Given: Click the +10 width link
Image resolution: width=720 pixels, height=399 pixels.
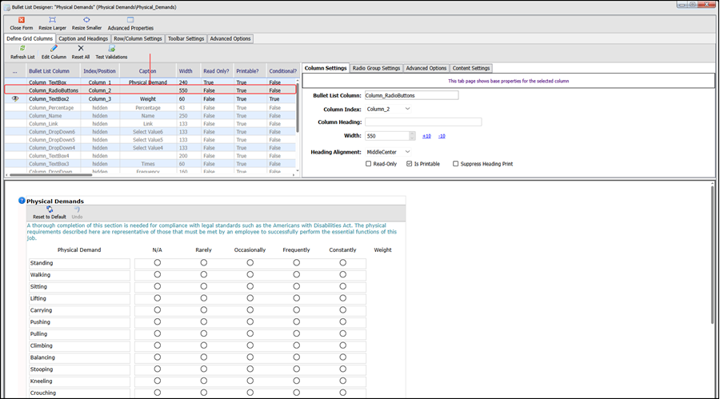Looking at the screenshot, I should [426, 136].
